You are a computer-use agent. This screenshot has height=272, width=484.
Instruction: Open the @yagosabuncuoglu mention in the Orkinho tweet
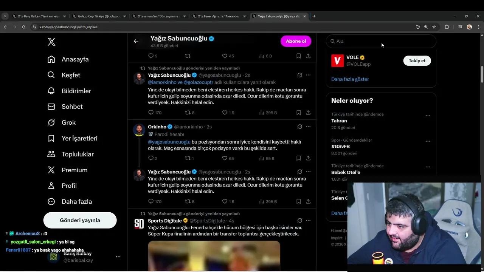click(169, 142)
